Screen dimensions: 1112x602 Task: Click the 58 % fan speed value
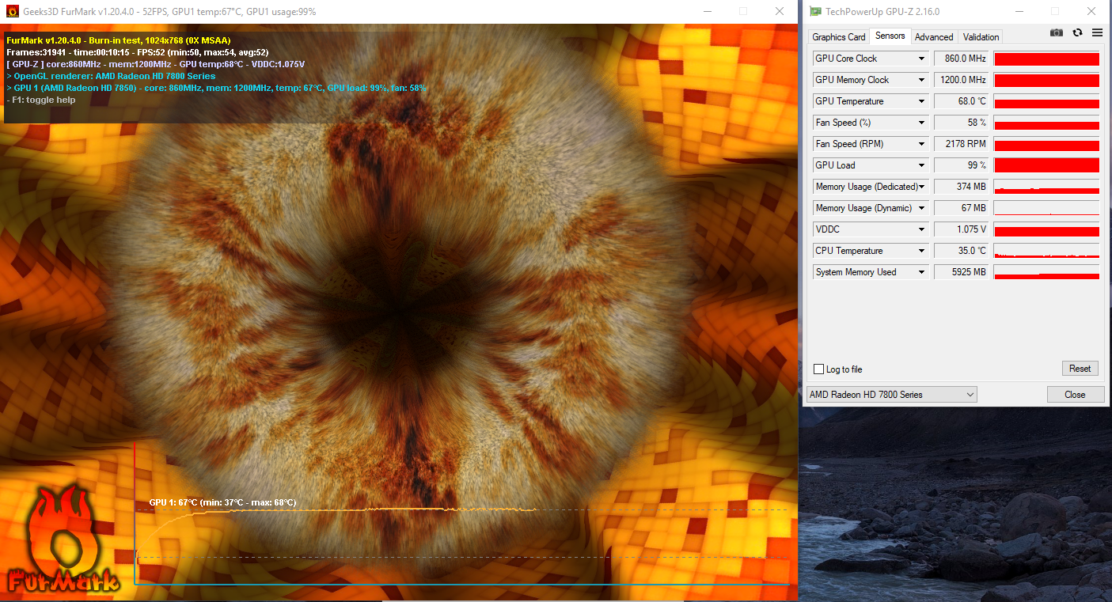(x=961, y=123)
